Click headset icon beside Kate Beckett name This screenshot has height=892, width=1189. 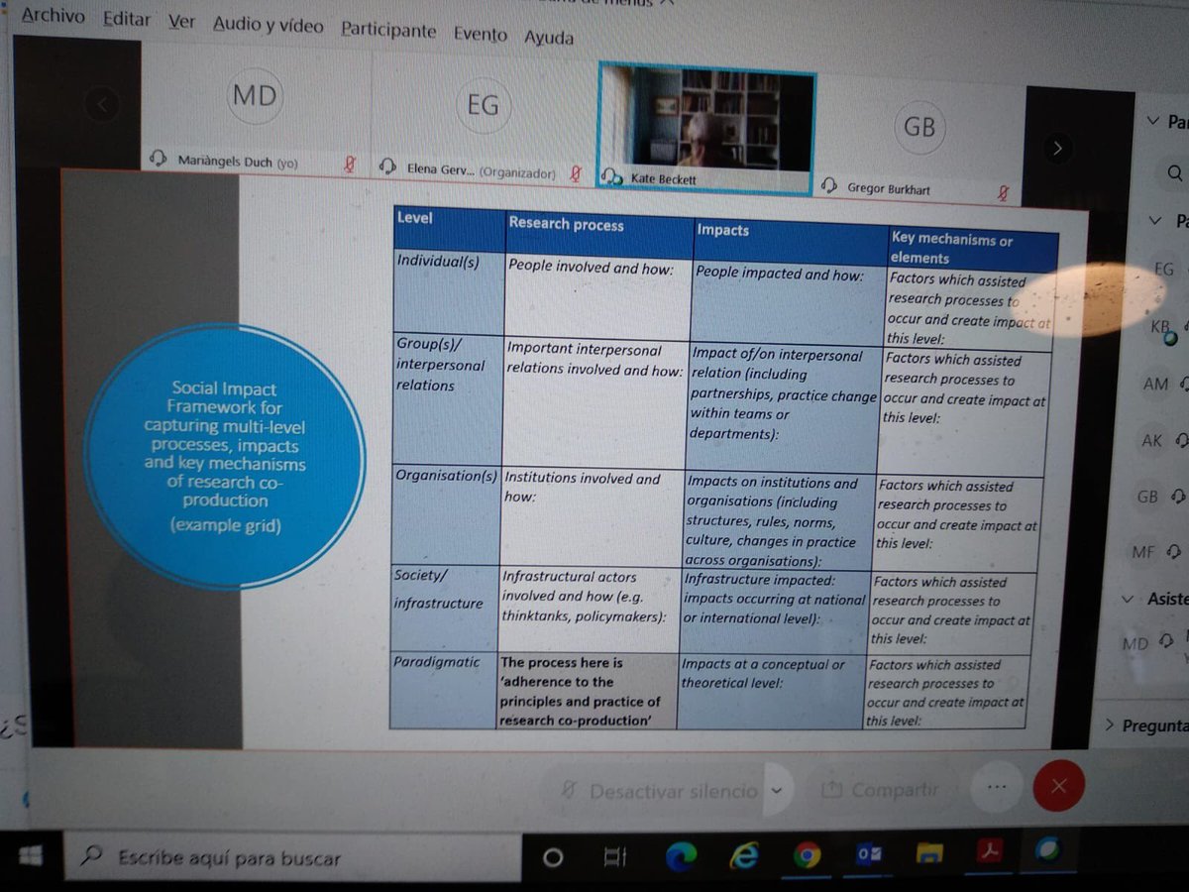coord(612,177)
